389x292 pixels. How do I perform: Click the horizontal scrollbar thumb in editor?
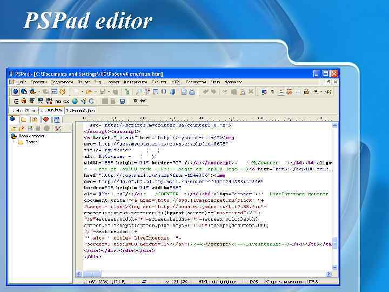pyautogui.click(x=92, y=274)
